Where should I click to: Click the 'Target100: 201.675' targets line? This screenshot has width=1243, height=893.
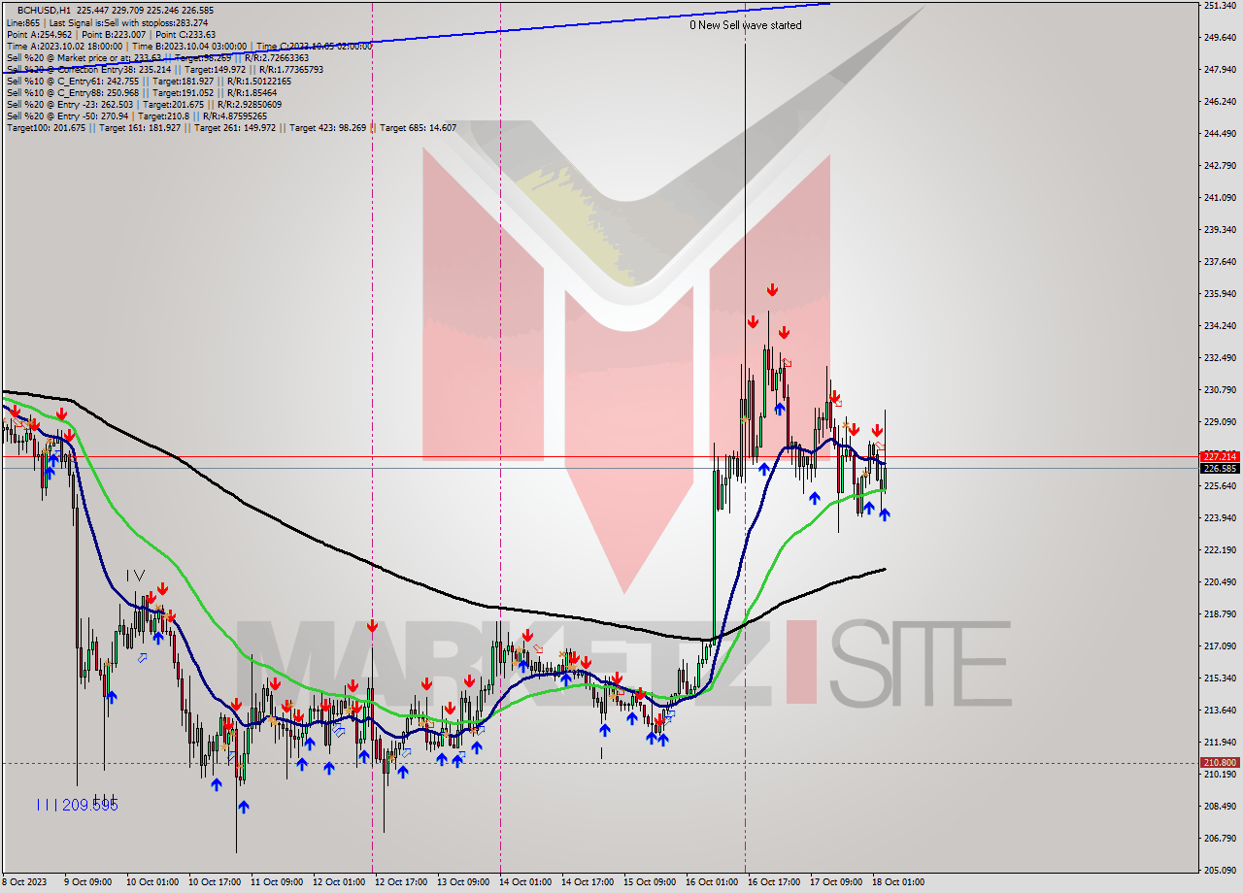click(x=231, y=127)
